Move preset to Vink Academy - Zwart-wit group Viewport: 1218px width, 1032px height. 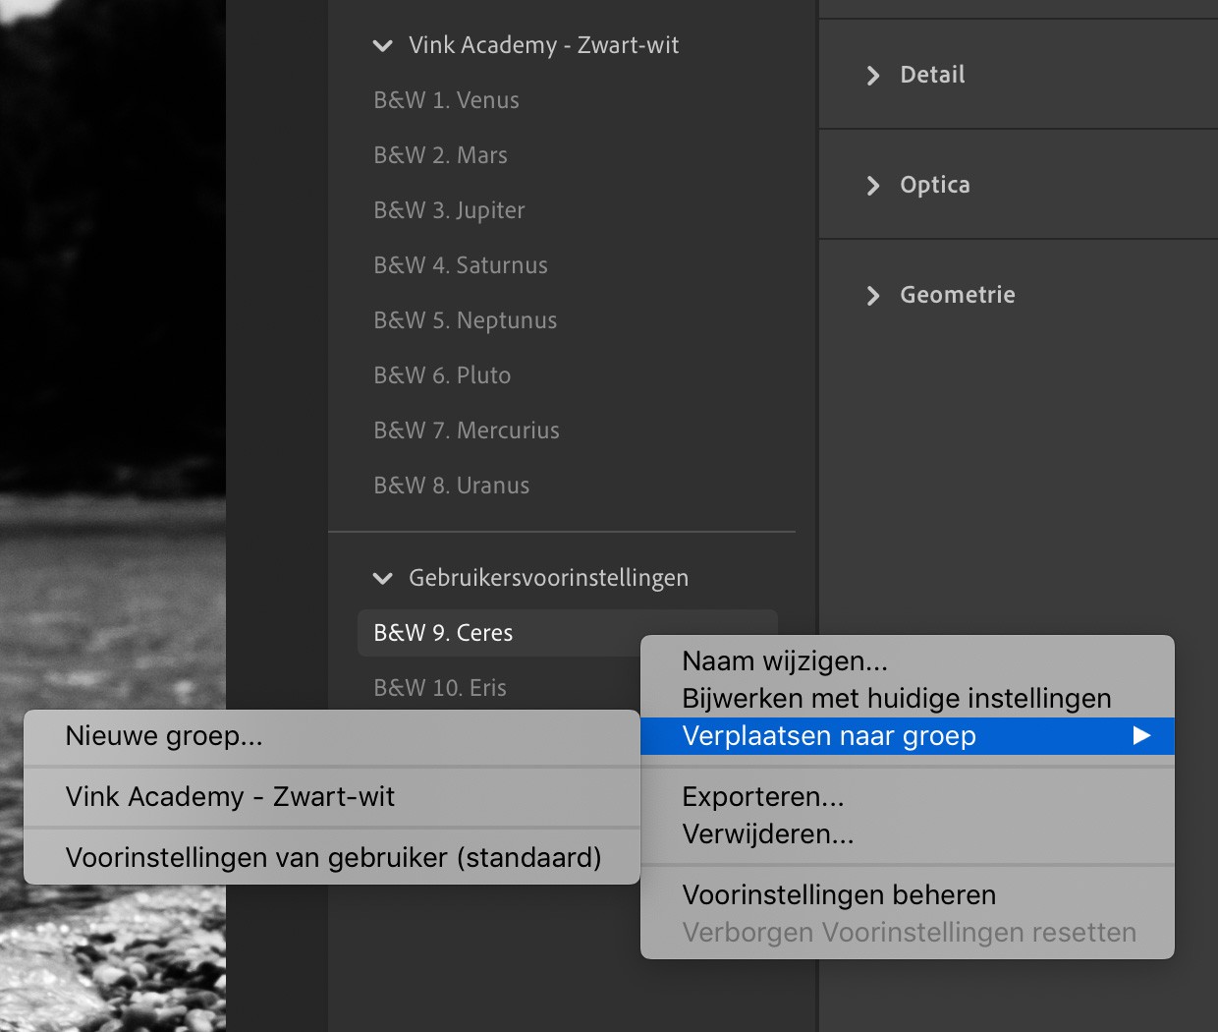click(230, 797)
